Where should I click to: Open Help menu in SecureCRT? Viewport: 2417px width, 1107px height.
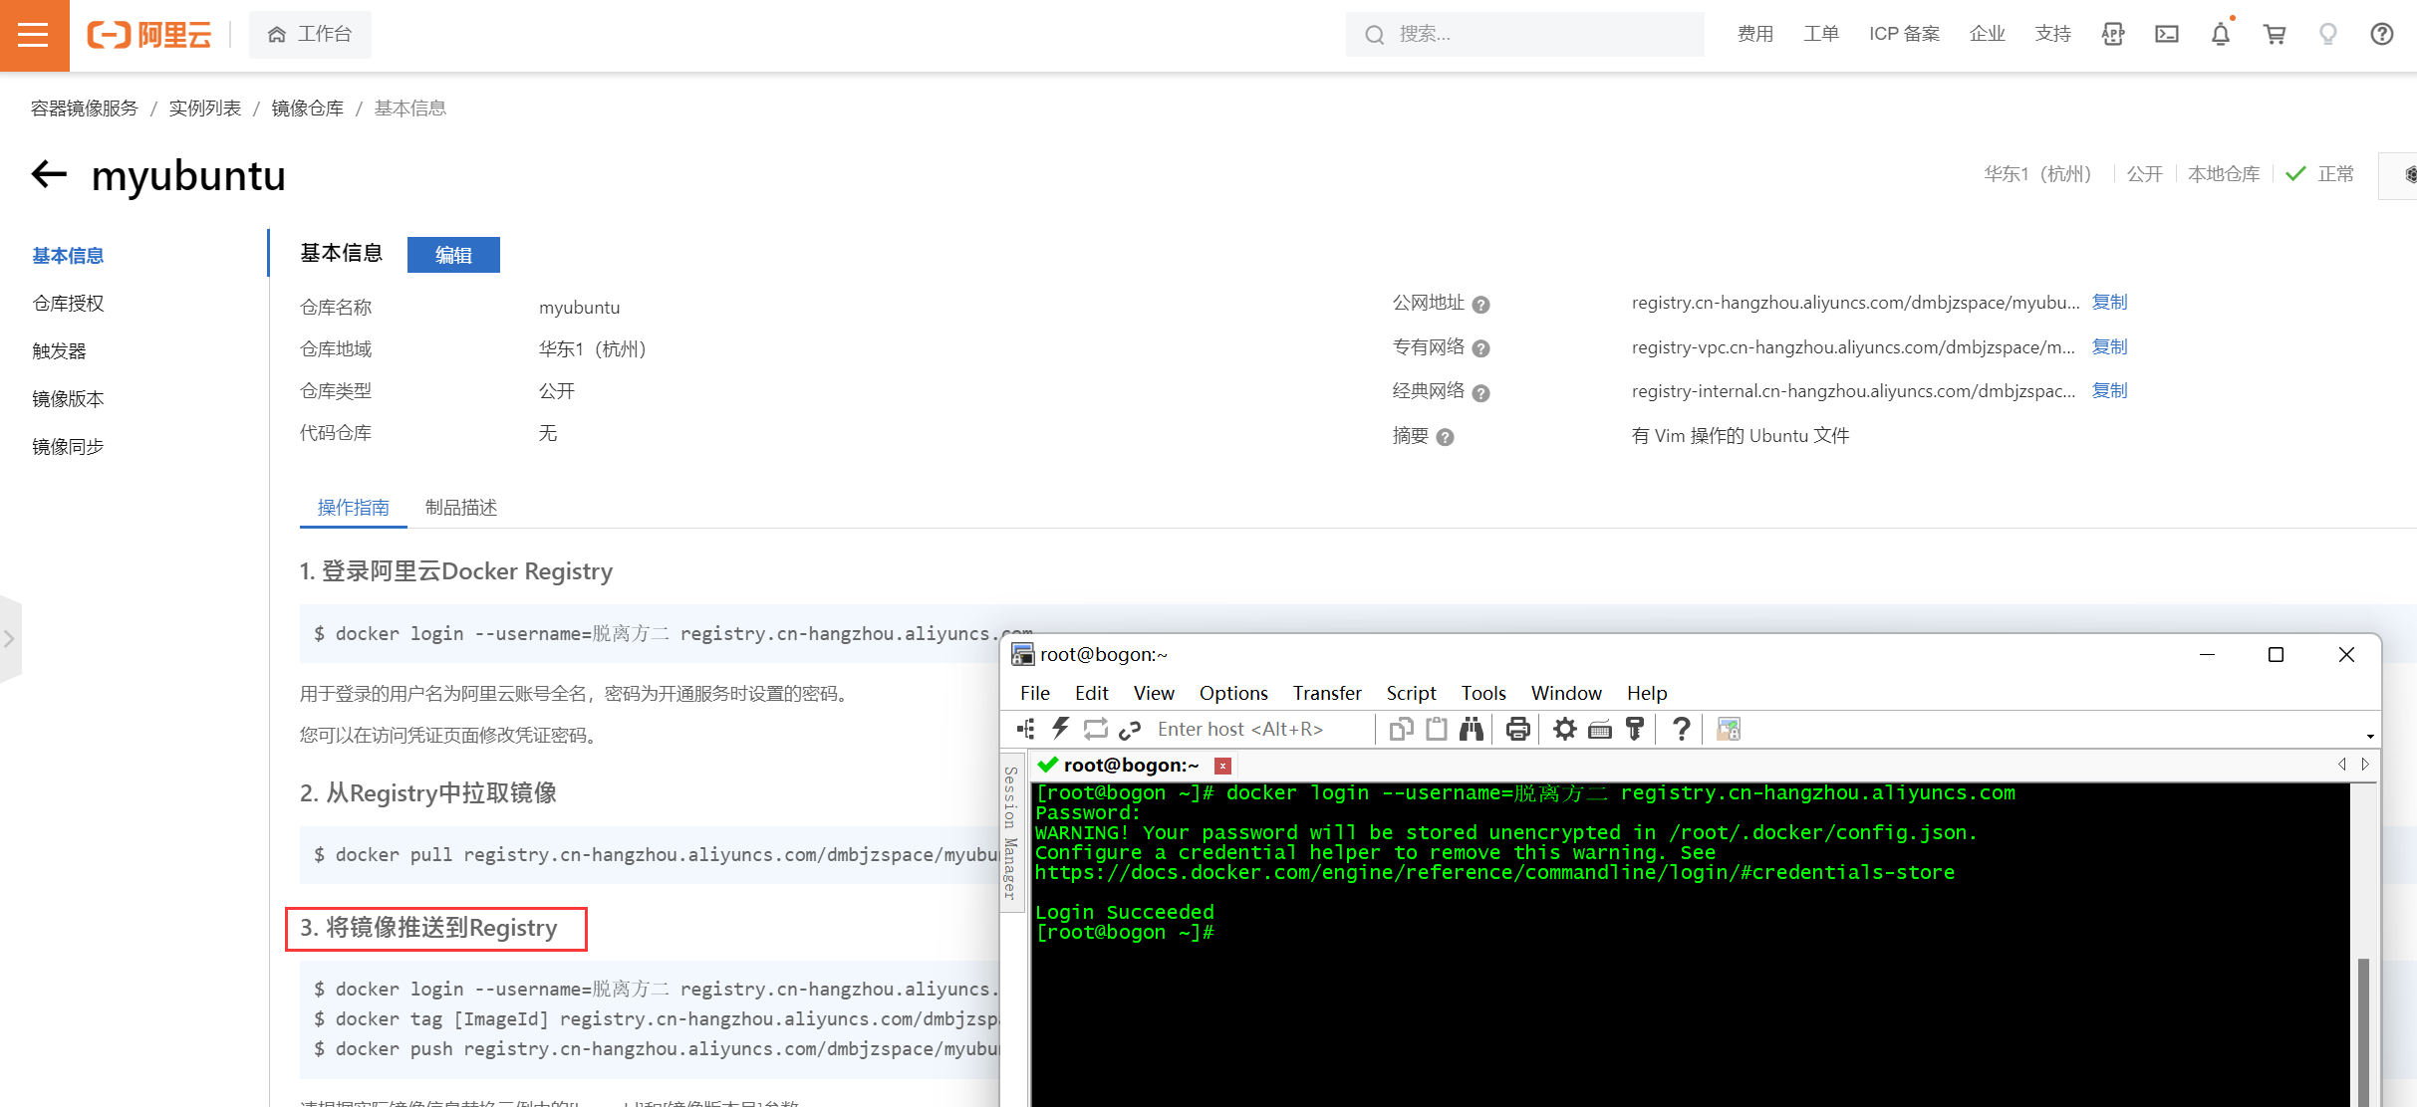(1647, 693)
